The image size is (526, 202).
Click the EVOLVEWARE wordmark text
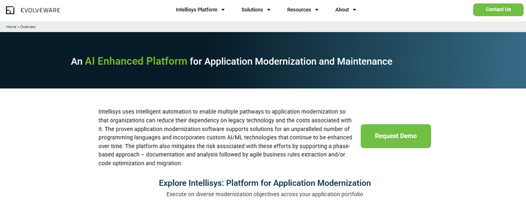(x=41, y=10)
